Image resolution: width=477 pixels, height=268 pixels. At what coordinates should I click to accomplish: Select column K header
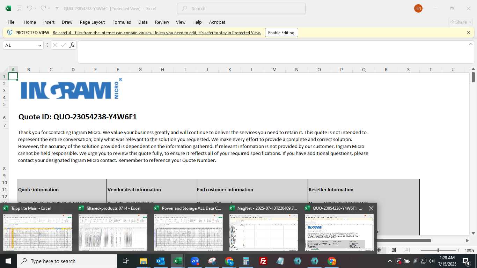229,69
